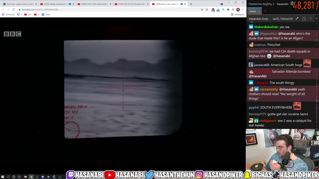Reload the YouTube page
319x179 pixels.
pyautogui.click(x=13, y=9)
